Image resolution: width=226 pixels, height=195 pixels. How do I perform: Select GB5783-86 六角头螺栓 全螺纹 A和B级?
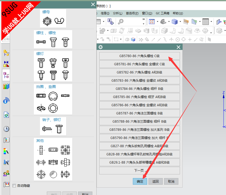tap(139, 81)
